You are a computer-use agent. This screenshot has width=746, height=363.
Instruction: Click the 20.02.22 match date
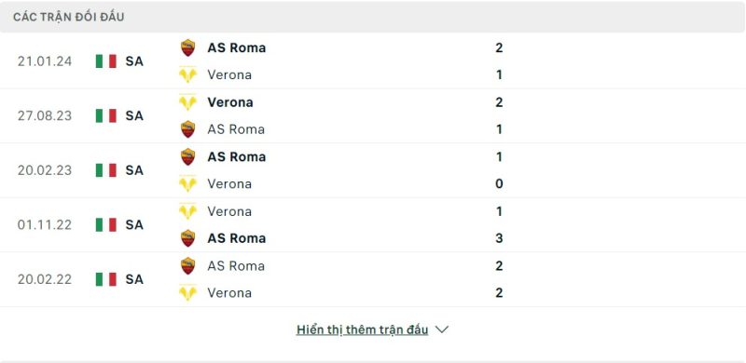pyautogui.click(x=45, y=279)
